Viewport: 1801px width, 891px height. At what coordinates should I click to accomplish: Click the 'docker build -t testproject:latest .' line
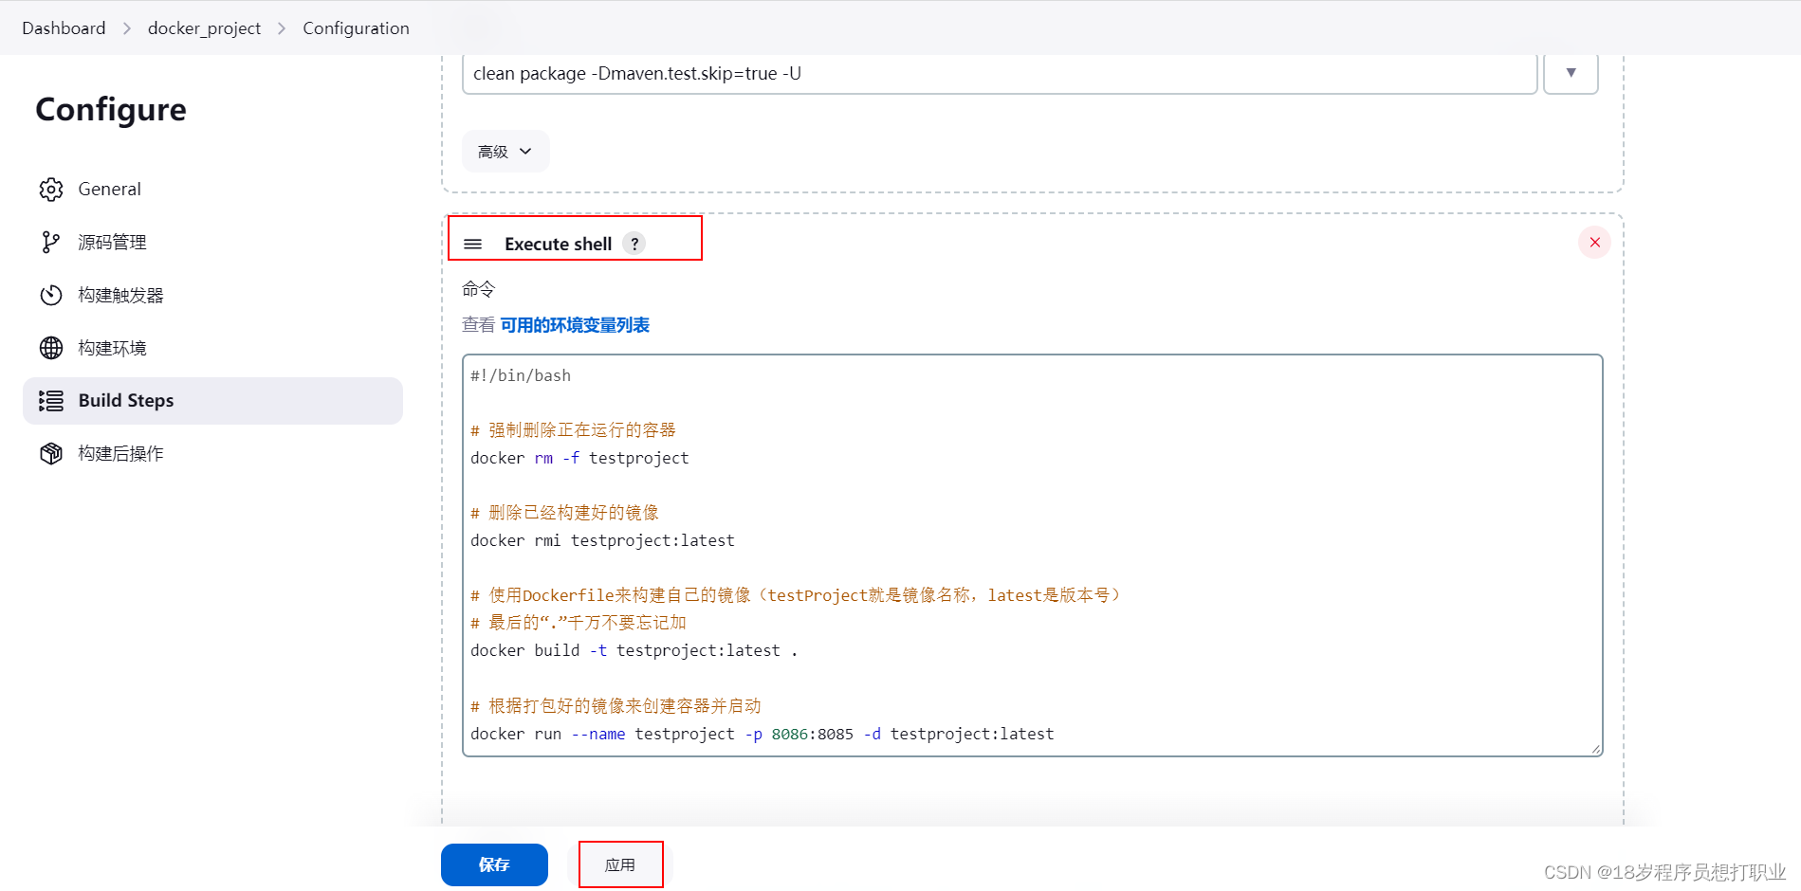(634, 650)
